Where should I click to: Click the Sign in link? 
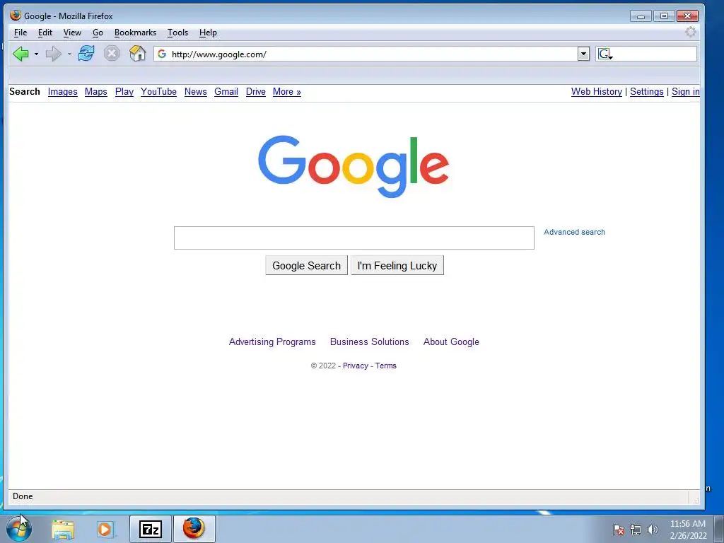click(x=686, y=91)
